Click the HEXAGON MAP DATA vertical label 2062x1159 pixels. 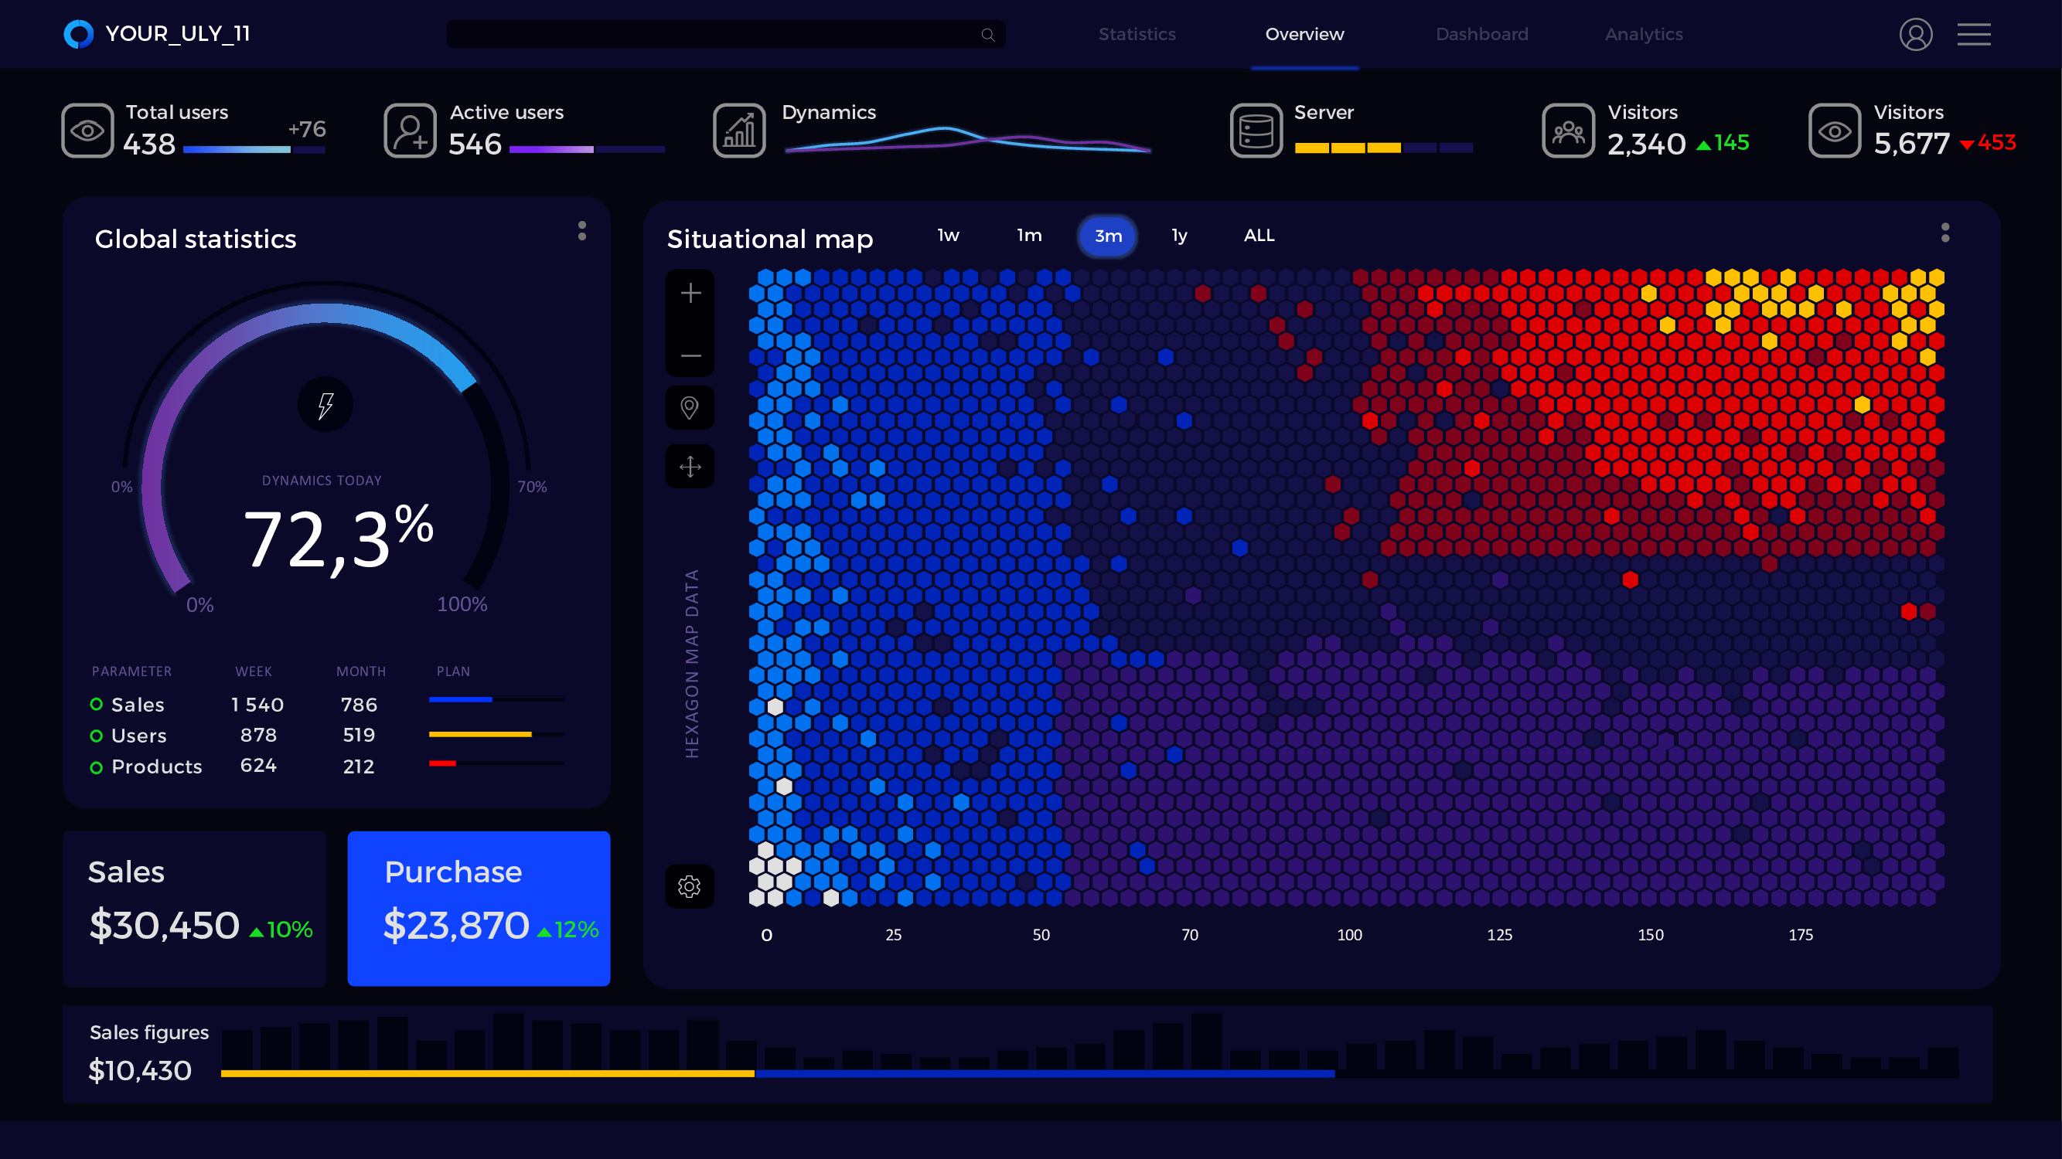(692, 664)
